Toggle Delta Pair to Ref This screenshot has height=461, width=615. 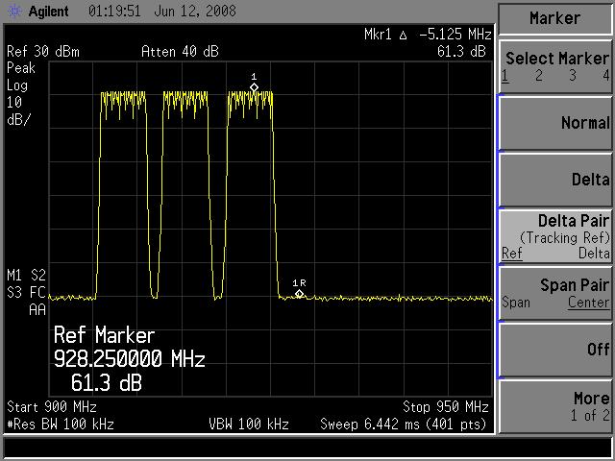point(511,254)
